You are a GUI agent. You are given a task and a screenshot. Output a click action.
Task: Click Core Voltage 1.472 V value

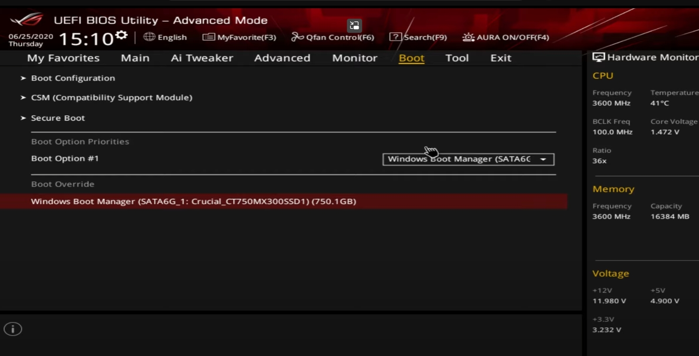click(665, 132)
